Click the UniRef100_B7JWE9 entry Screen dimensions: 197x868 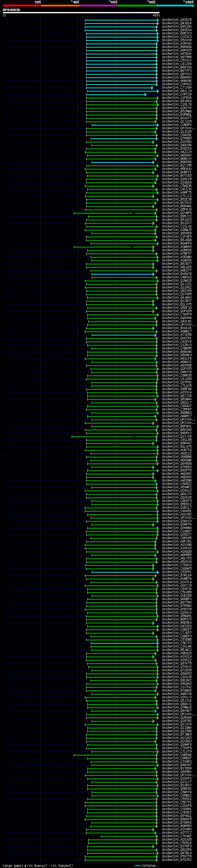[177, 735]
